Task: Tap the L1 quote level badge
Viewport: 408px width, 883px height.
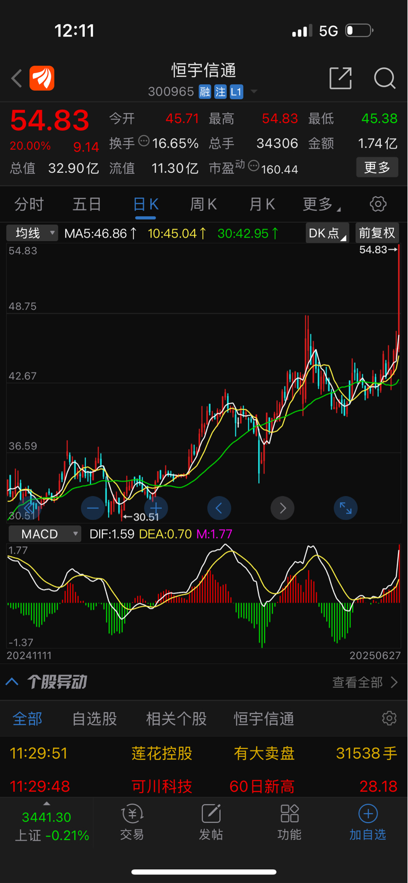Action: (x=236, y=92)
